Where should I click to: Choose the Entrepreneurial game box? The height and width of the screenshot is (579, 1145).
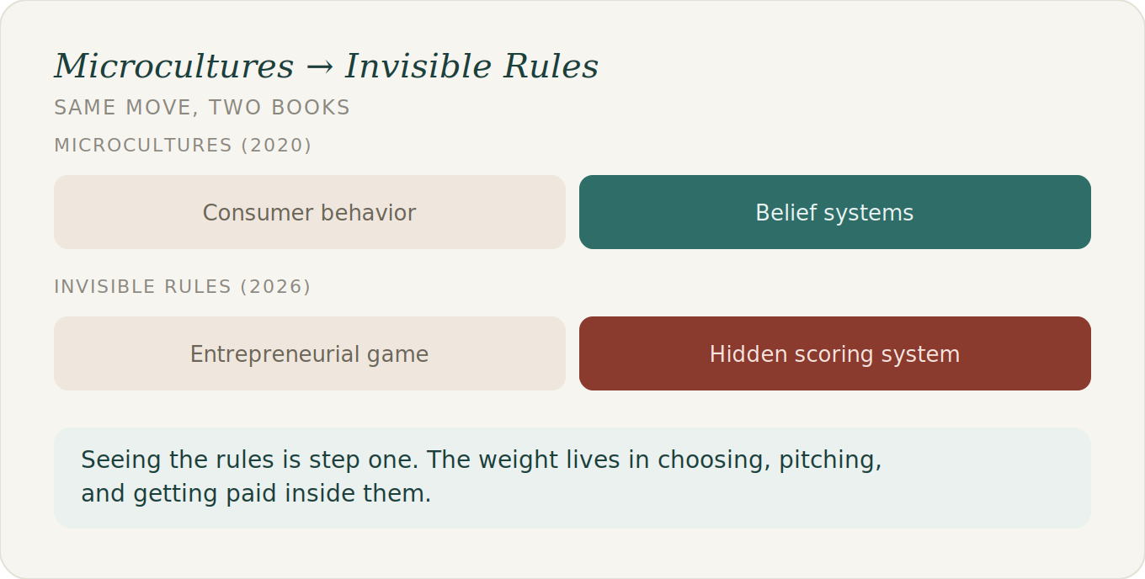click(310, 353)
